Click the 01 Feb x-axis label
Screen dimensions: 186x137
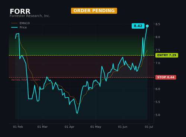(x=18, y=127)
